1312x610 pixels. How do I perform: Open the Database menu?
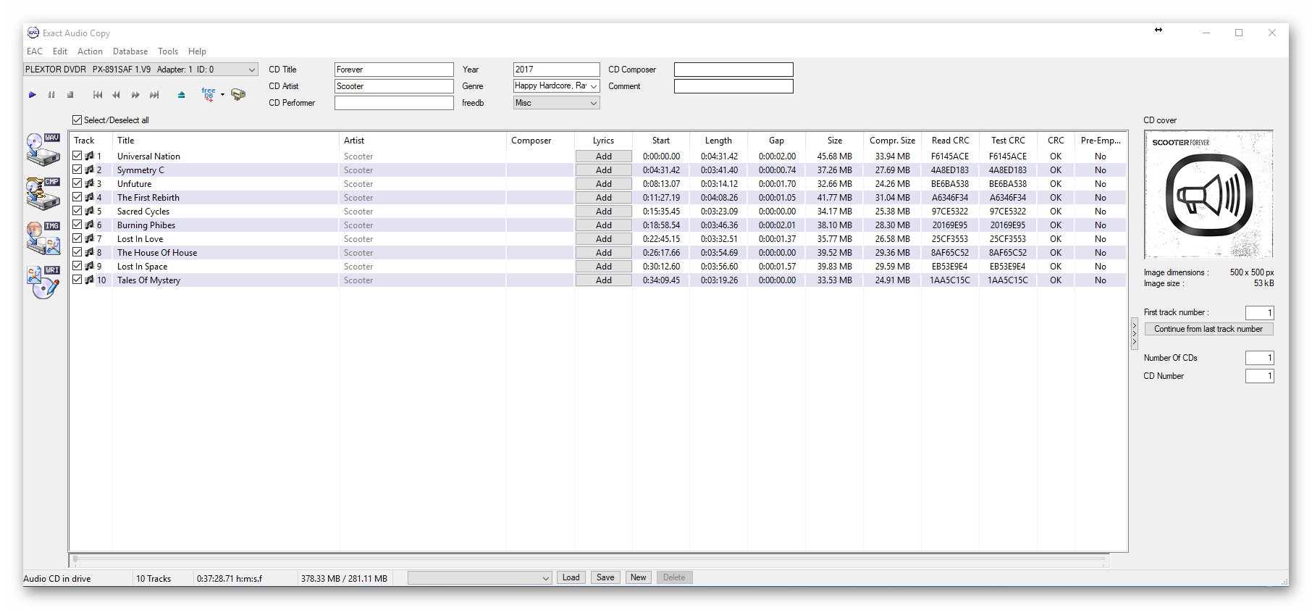[130, 51]
